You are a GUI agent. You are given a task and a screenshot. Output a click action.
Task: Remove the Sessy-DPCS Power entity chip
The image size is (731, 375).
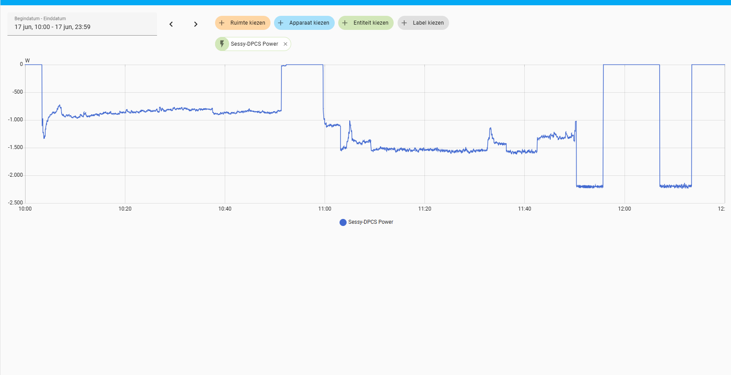coord(285,44)
